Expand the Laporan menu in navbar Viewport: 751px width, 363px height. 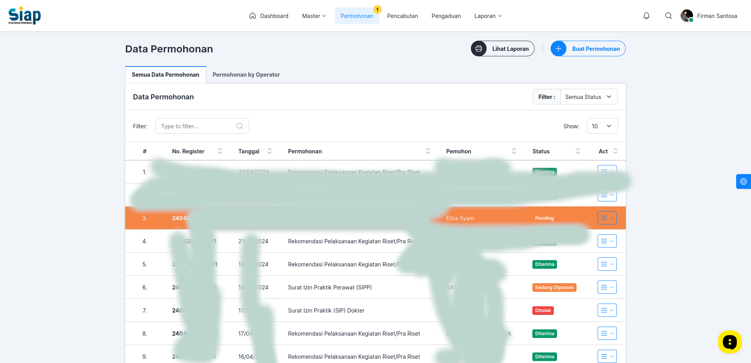coord(488,16)
